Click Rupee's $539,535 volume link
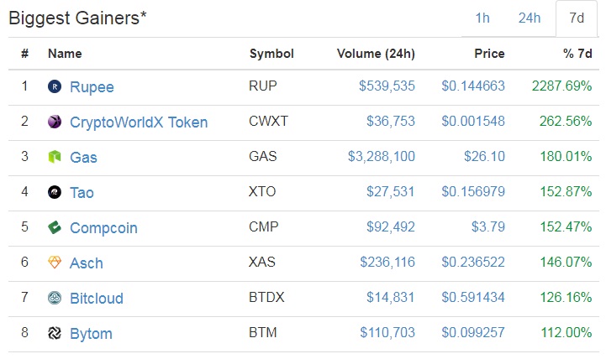606x359 pixels. point(387,86)
